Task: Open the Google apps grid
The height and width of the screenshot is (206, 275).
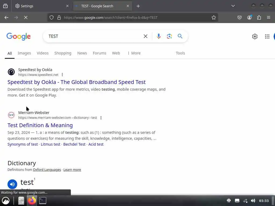Action: (x=267, y=36)
